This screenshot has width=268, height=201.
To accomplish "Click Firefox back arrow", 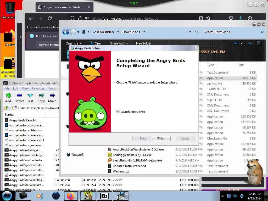I will pos(31,18).
